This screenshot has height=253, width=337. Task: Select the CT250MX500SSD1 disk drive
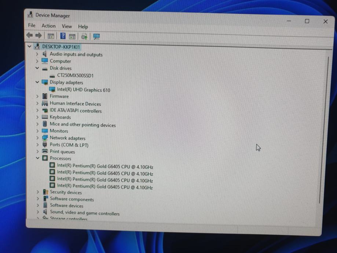(x=75, y=76)
